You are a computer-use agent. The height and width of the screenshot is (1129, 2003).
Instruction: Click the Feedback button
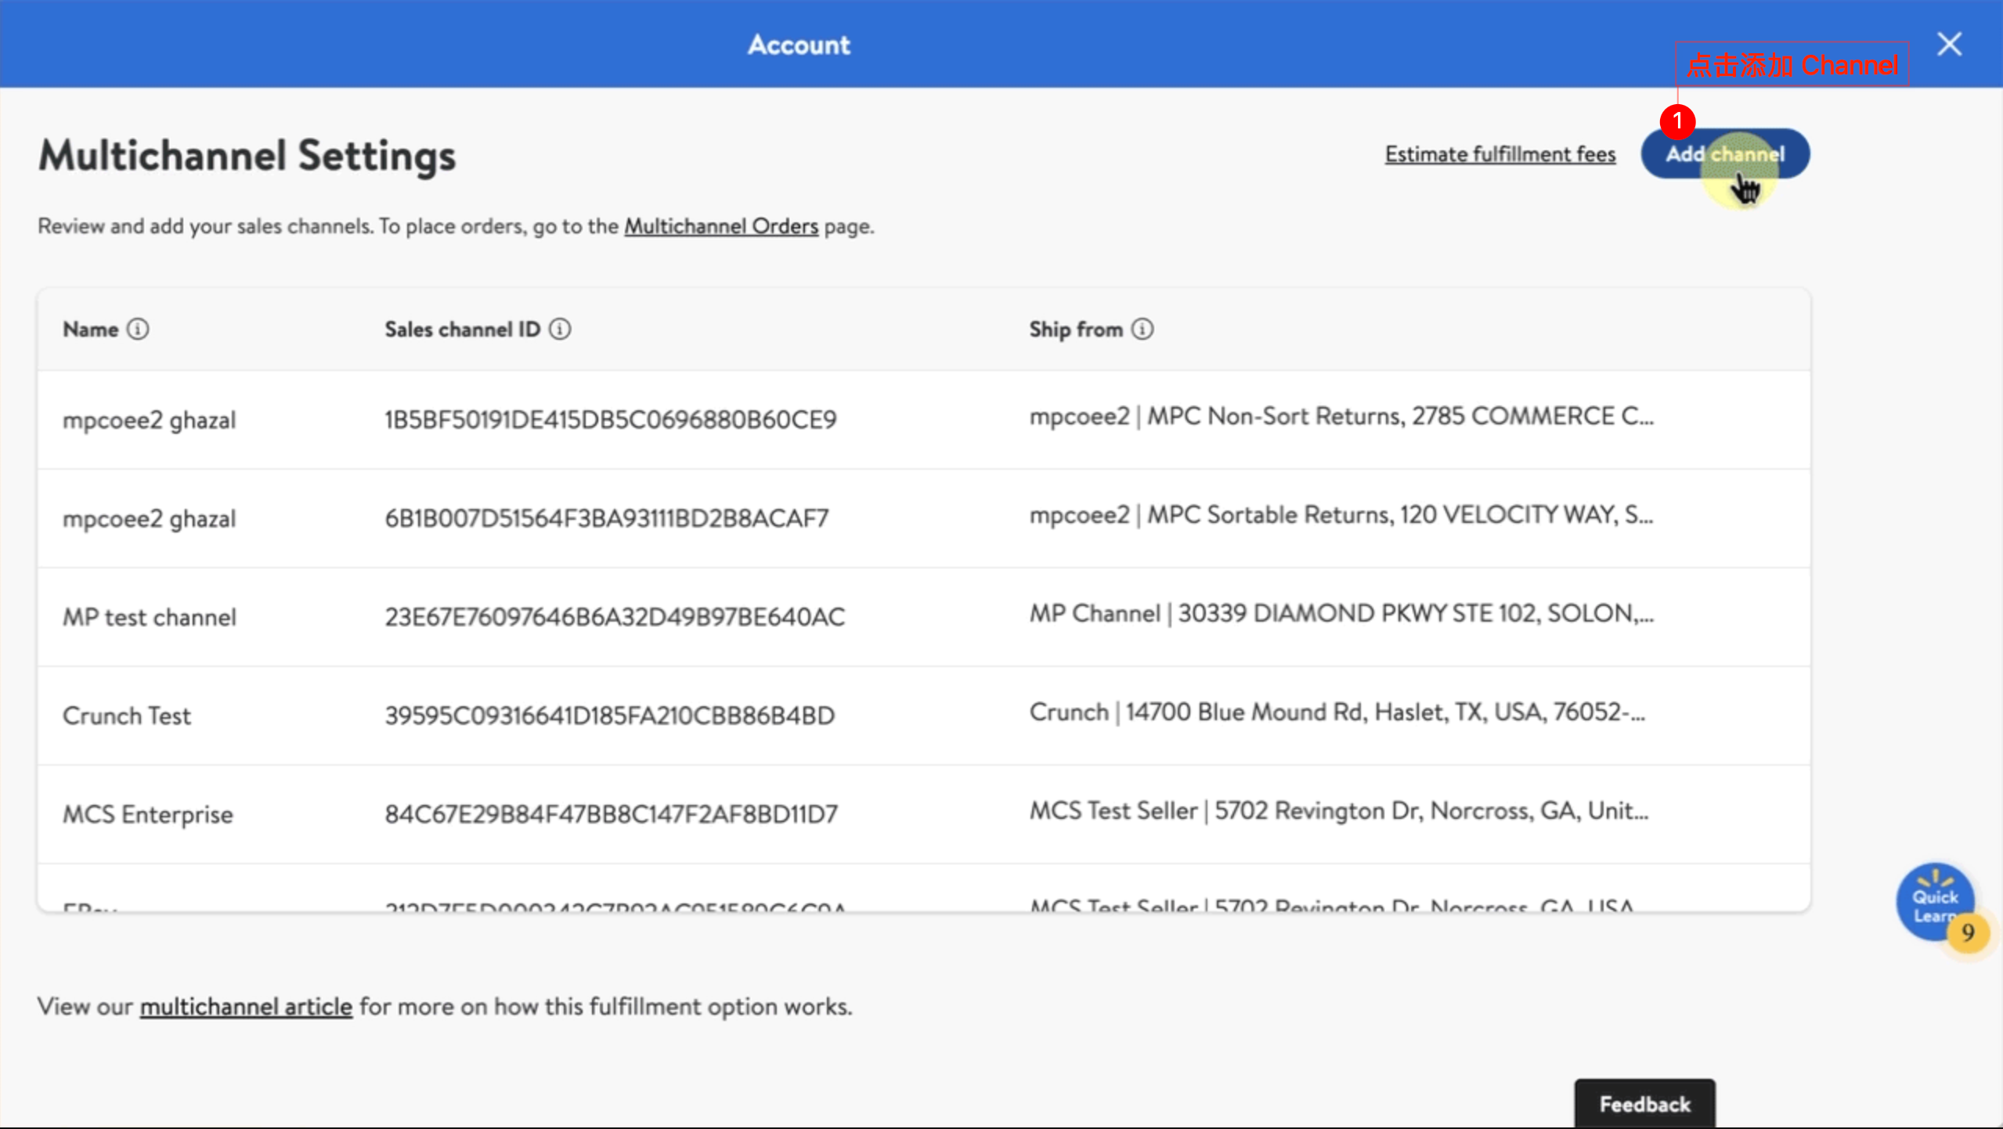pos(1645,1104)
